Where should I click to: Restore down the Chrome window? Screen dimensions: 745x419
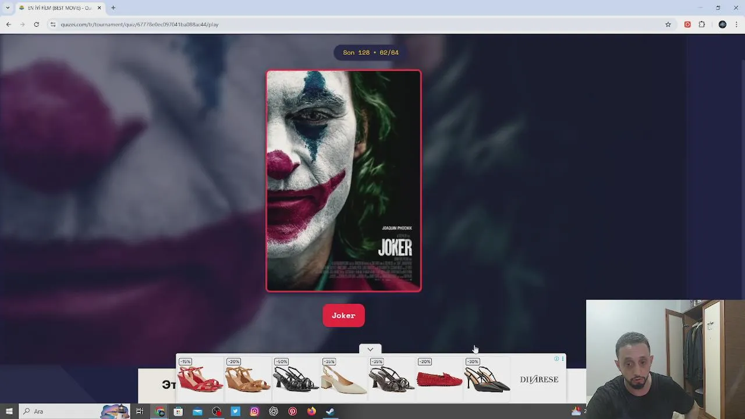pos(718,8)
